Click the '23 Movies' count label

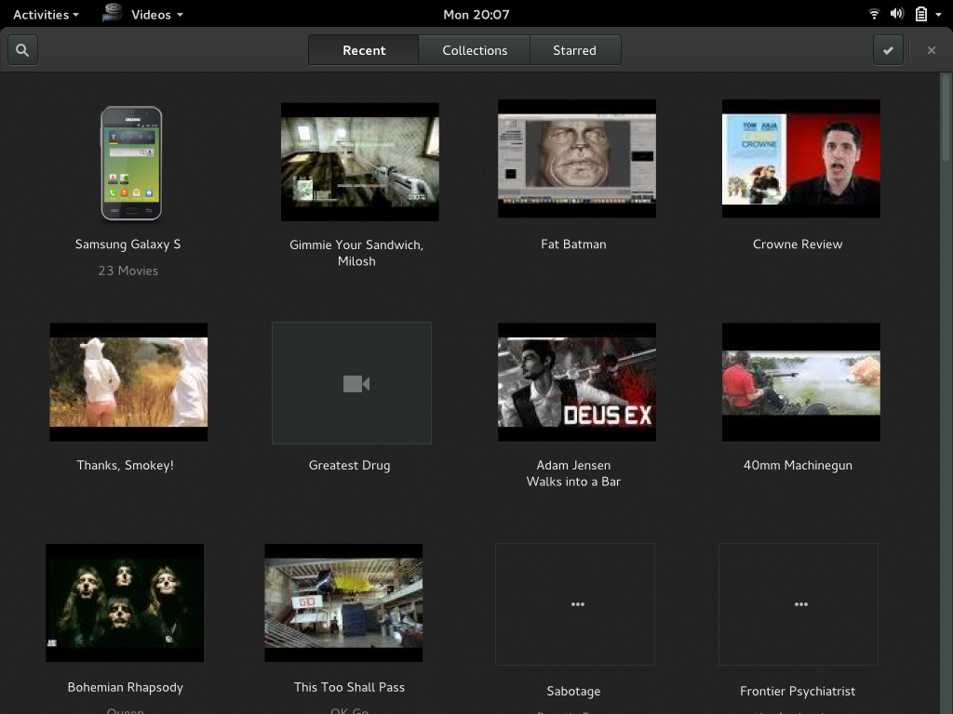tap(128, 271)
